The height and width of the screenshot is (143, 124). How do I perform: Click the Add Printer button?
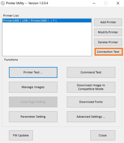(108, 22)
